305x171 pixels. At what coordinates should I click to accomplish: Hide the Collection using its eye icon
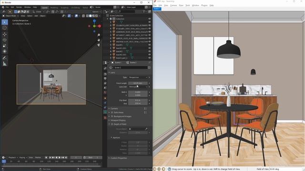150,19
